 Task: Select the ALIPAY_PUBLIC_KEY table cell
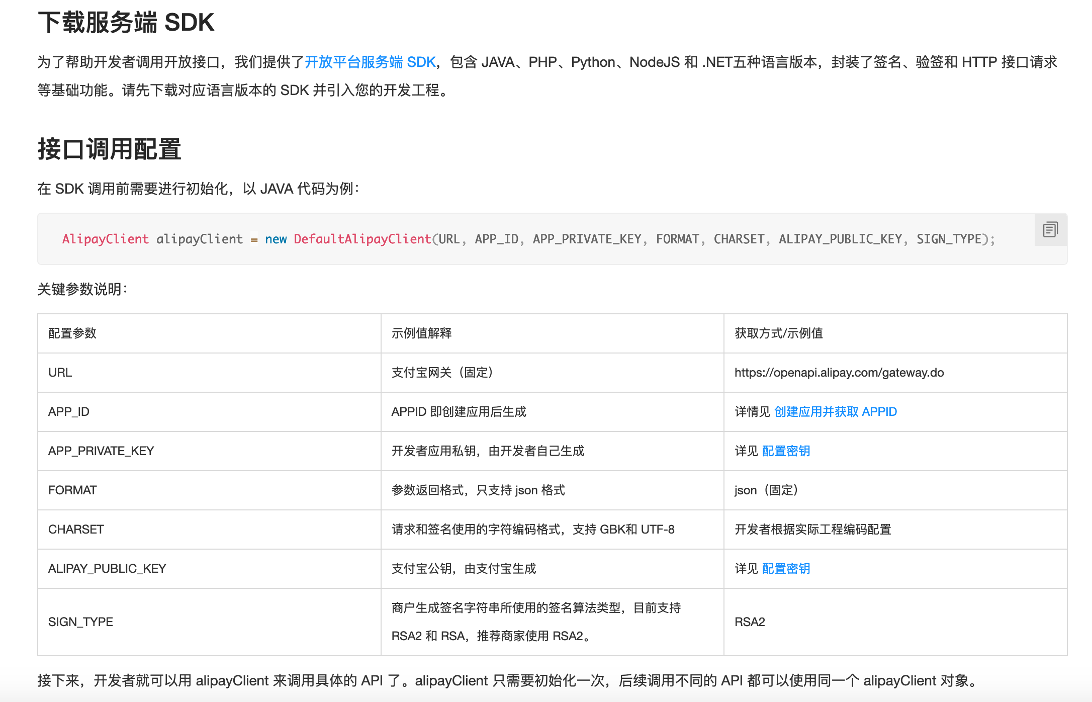point(108,568)
